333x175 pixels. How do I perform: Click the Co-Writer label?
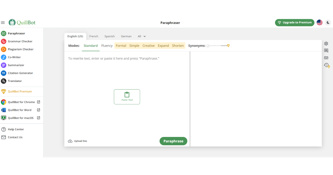14,57
